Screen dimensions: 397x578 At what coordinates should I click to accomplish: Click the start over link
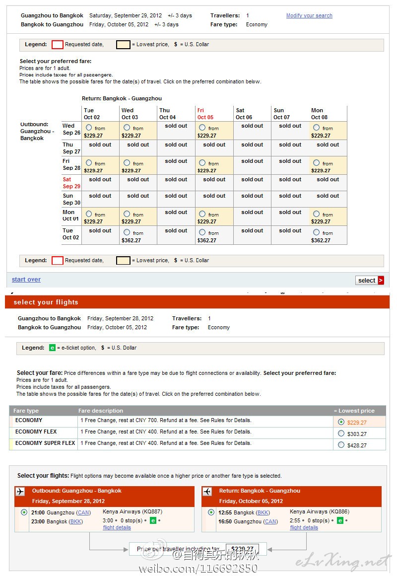point(26,280)
